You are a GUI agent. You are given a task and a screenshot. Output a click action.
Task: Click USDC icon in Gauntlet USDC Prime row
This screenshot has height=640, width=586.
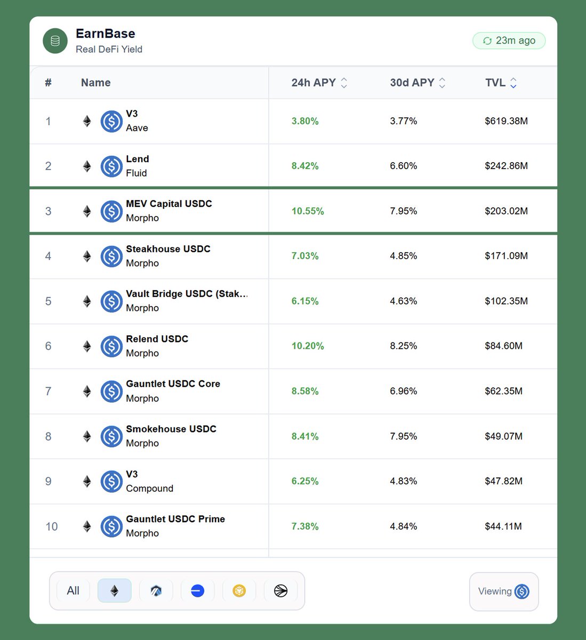111,526
